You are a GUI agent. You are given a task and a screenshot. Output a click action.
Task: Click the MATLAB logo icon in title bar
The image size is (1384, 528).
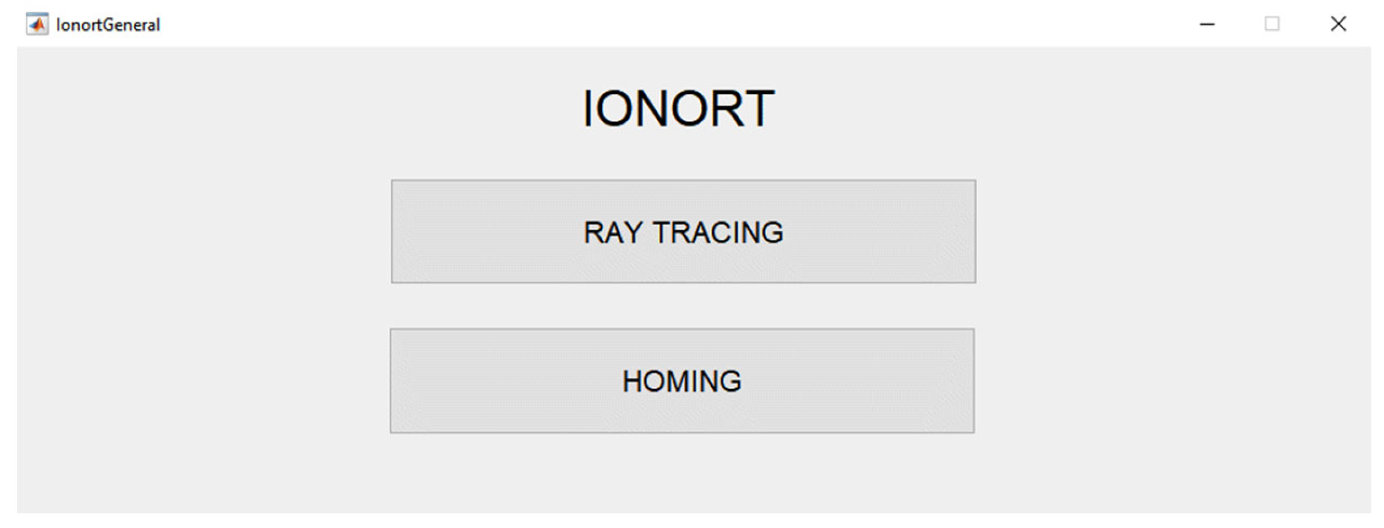point(37,24)
